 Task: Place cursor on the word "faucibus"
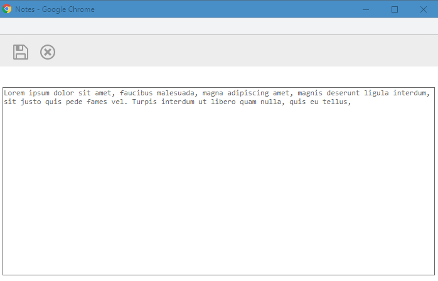[137, 93]
